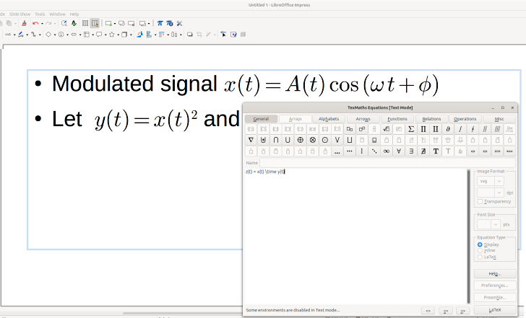Click the Help... button in TexMaths
Image resolution: width=526 pixels, height=318 pixels.
tap(495, 273)
